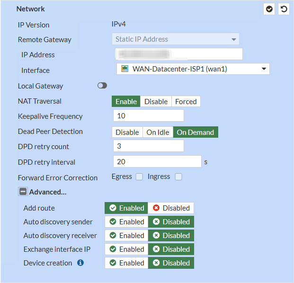Viewport: 294px width, 283px height.
Task: Click the DPD retry interval field
Action: tap(157, 162)
